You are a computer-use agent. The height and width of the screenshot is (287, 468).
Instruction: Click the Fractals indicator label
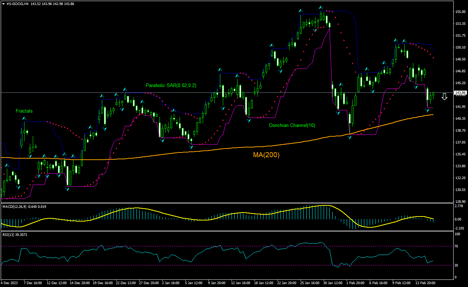point(24,111)
